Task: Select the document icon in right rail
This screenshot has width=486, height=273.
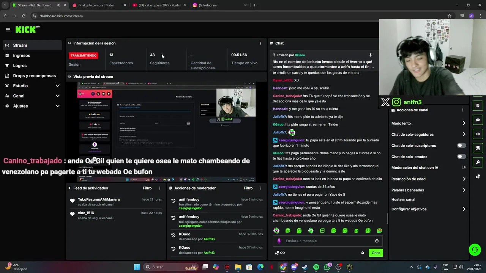Action: click(478, 105)
